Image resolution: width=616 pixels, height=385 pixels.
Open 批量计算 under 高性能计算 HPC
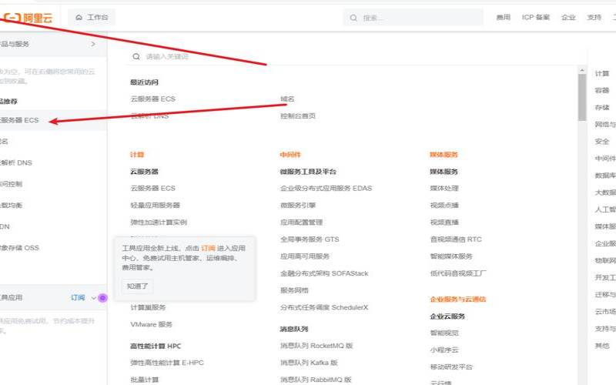[x=145, y=380]
